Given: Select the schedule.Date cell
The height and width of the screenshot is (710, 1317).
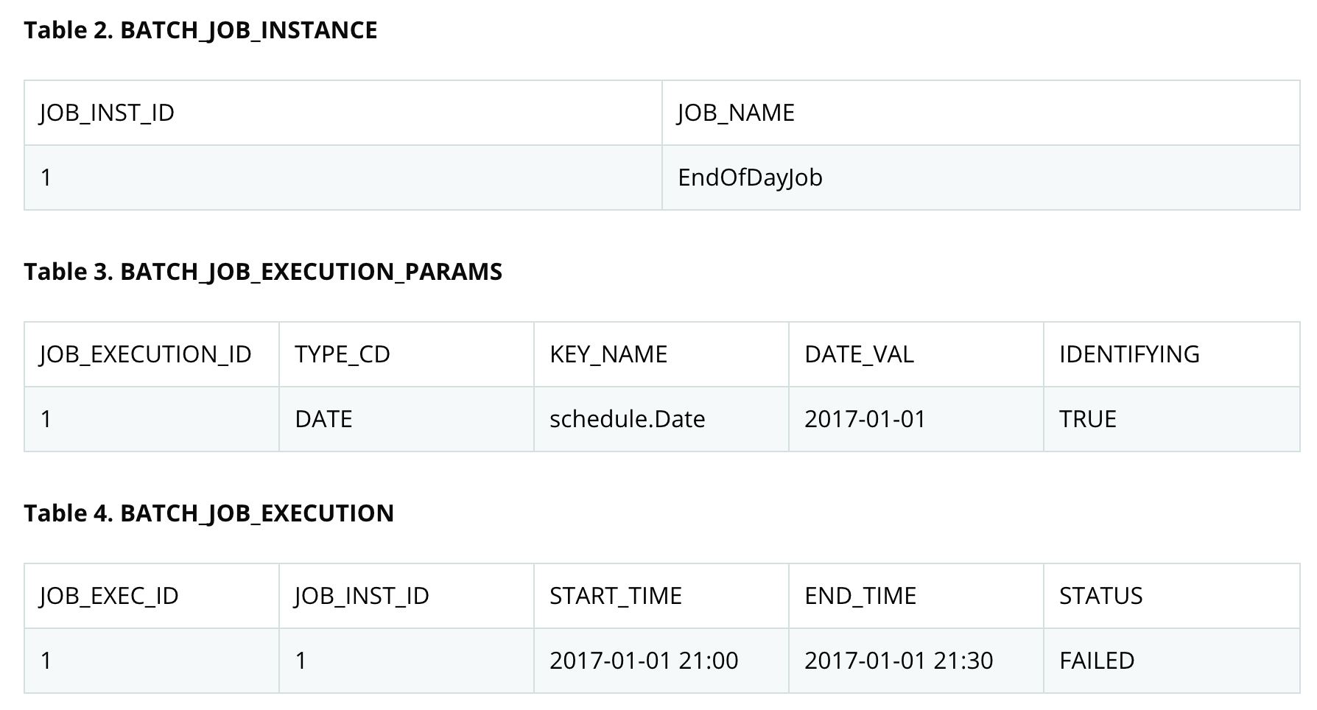Looking at the screenshot, I should (x=661, y=419).
